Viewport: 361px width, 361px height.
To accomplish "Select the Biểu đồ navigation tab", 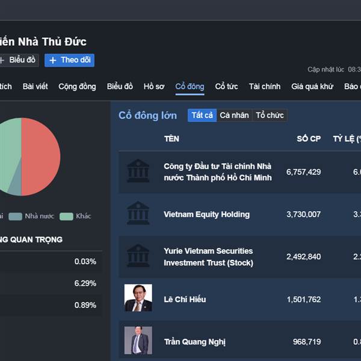I will click(x=120, y=87).
